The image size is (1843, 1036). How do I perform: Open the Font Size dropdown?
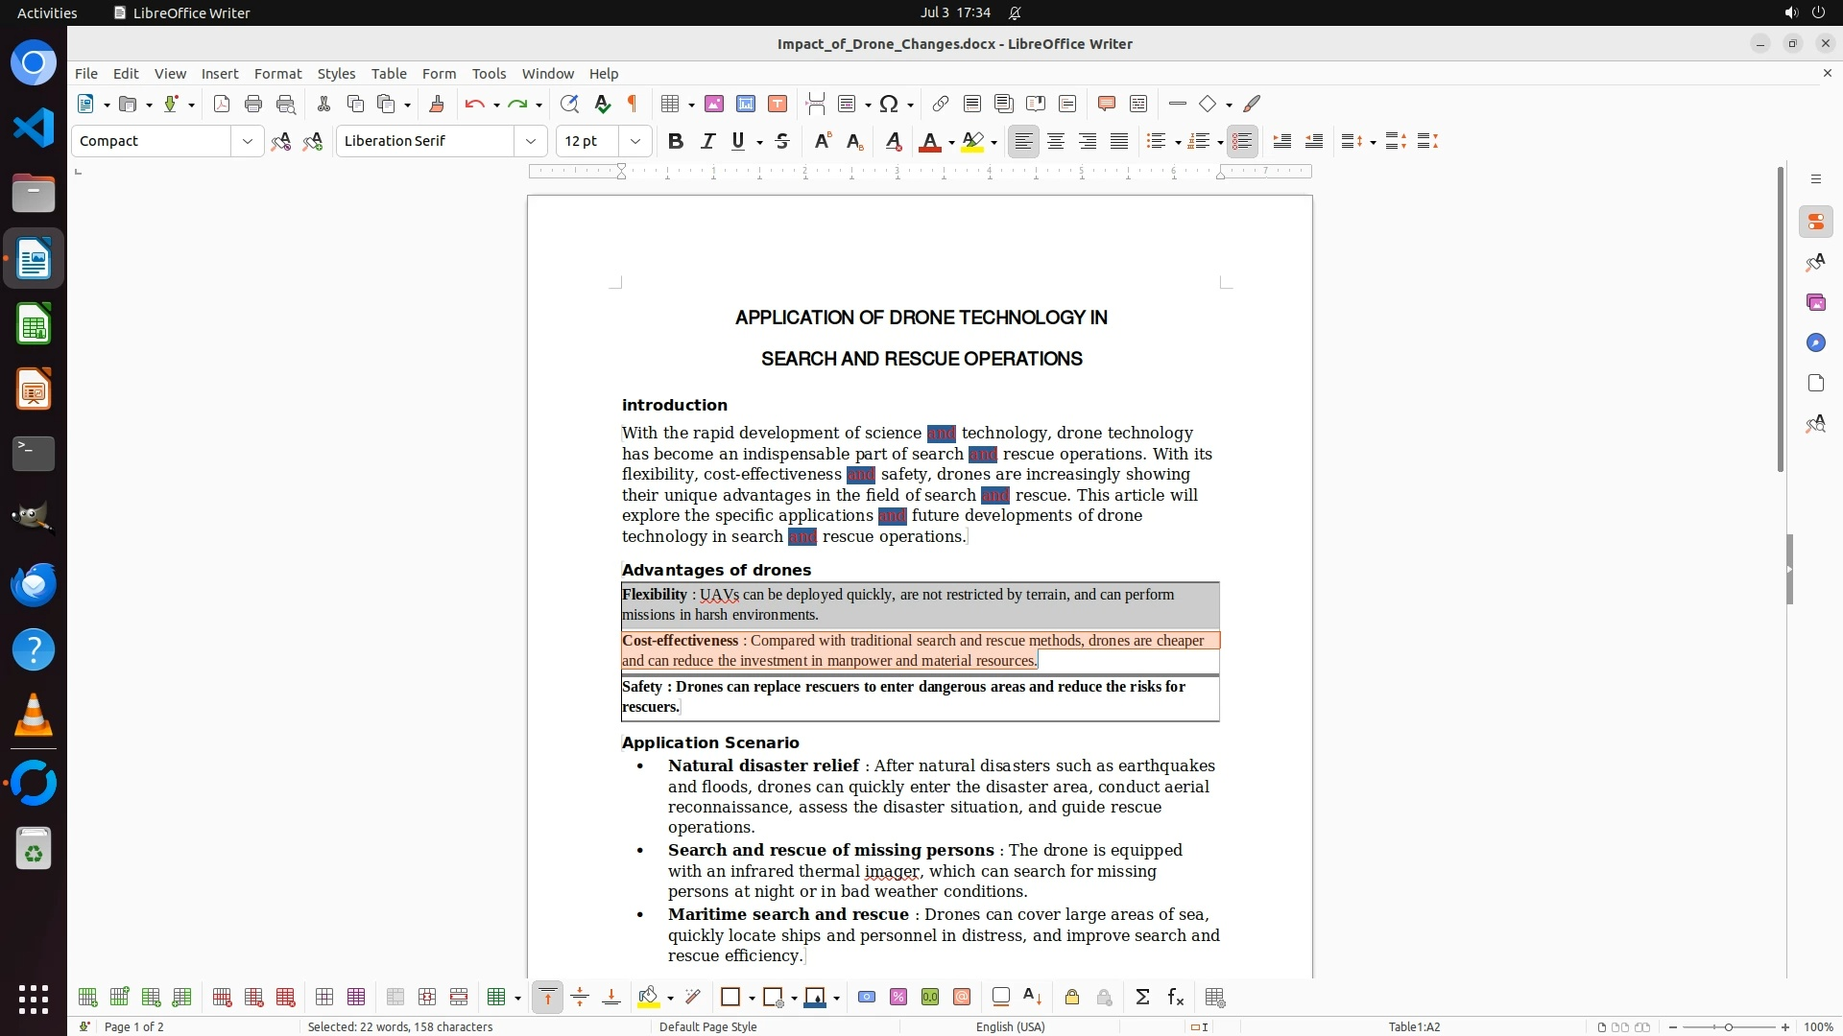pyautogui.click(x=634, y=141)
